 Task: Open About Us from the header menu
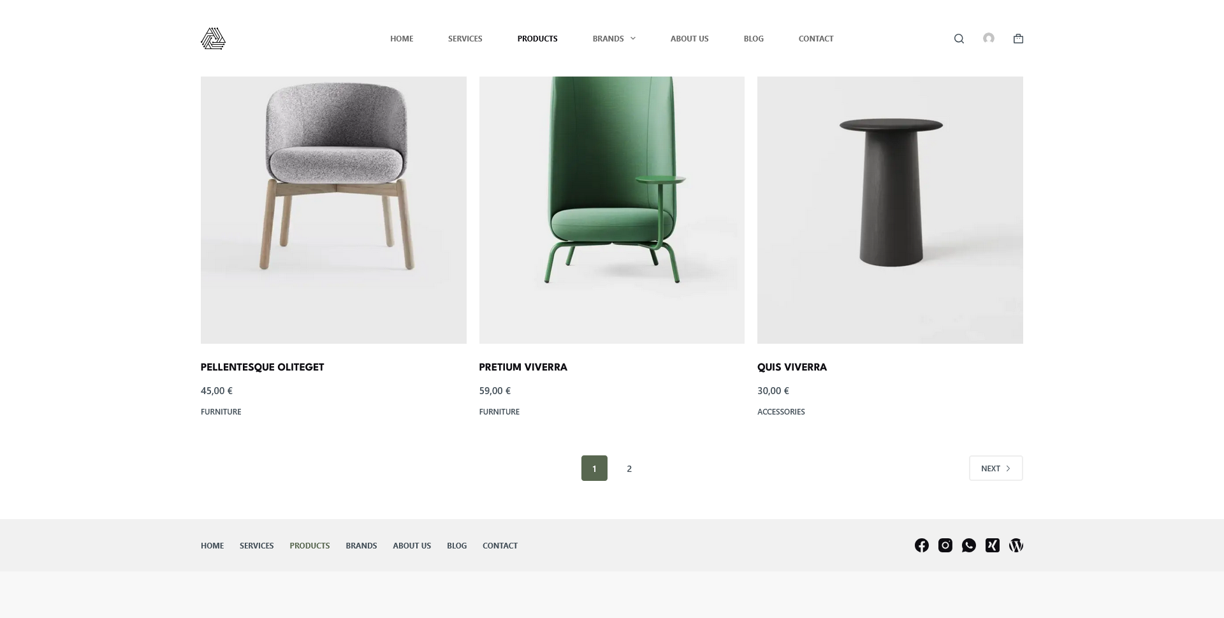coord(690,39)
